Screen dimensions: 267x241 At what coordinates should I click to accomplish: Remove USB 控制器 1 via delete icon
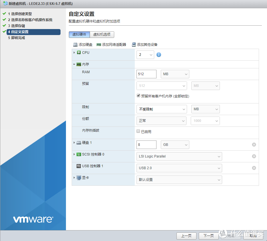(254, 168)
